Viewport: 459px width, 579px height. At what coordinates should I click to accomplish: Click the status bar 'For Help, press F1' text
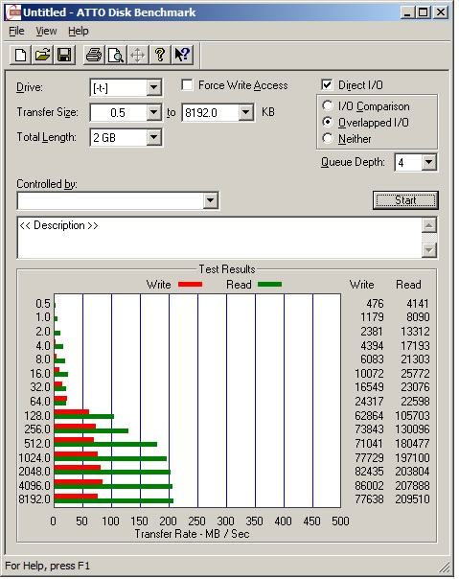pos(47,566)
